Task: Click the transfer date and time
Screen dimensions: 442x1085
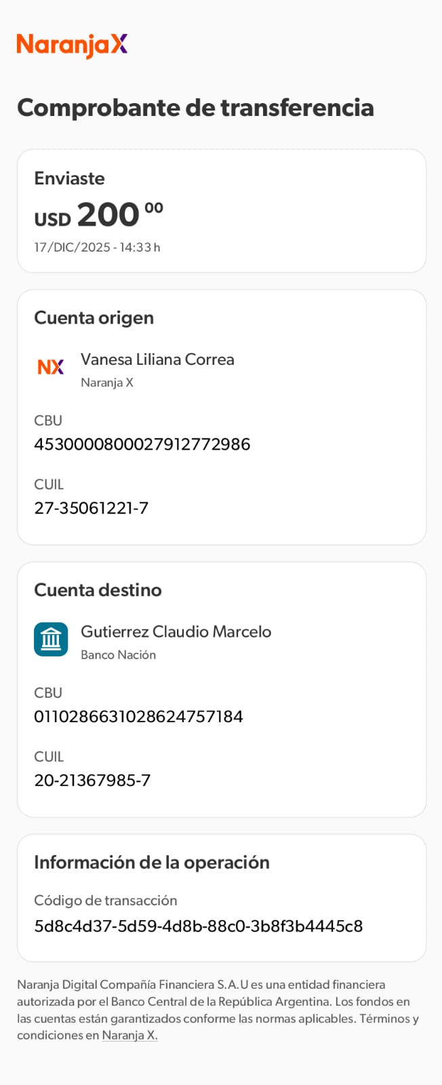Action: pyautogui.click(x=97, y=248)
